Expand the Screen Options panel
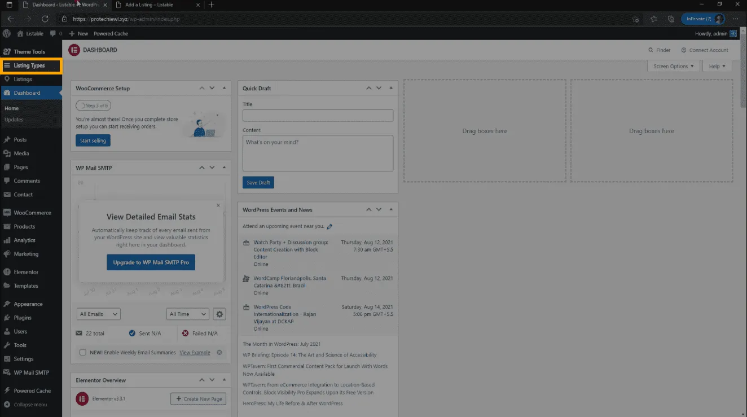 [x=673, y=67]
